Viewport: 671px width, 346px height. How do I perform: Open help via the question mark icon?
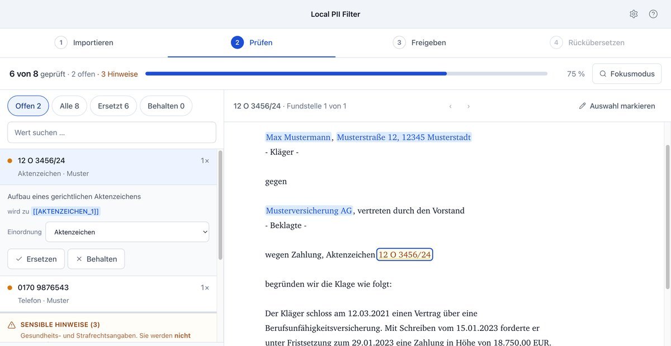coord(653,14)
